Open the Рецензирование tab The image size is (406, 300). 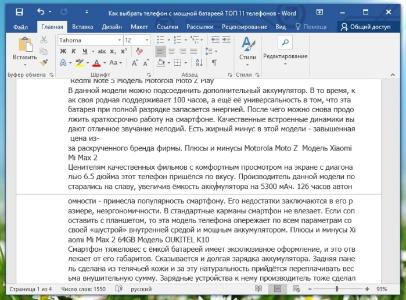coord(245,27)
